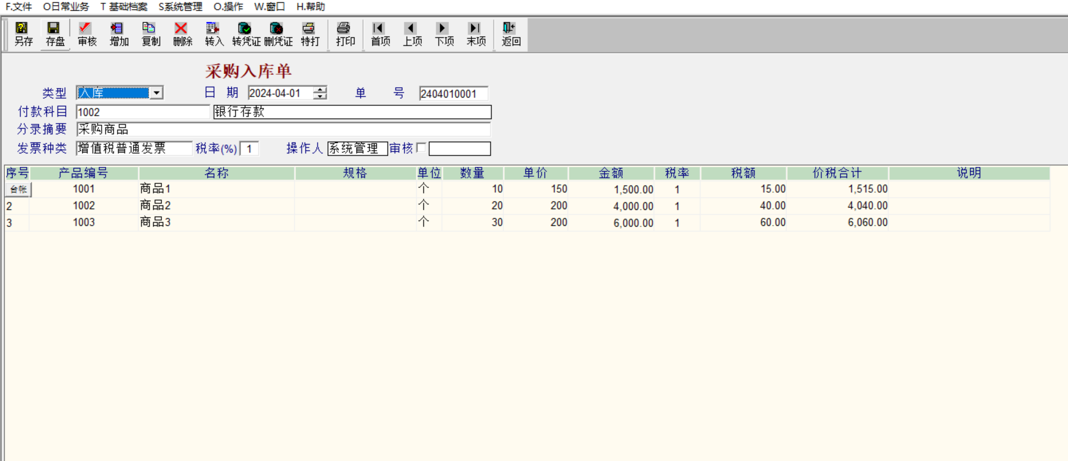The height and width of the screenshot is (461, 1068).
Task: Open the F.文件 menu
Action: click(x=19, y=6)
